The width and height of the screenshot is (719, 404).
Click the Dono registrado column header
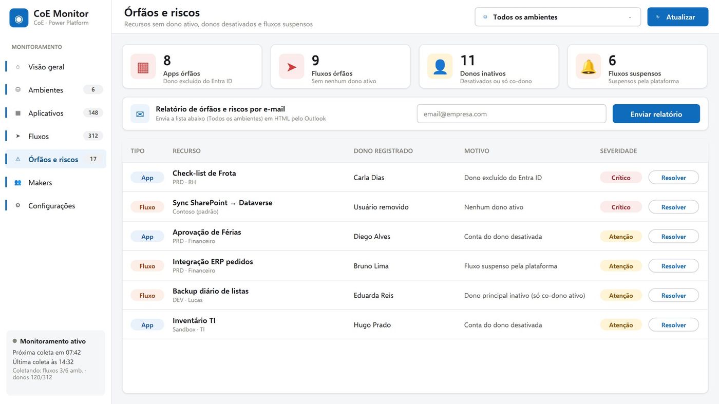[x=383, y=151]
